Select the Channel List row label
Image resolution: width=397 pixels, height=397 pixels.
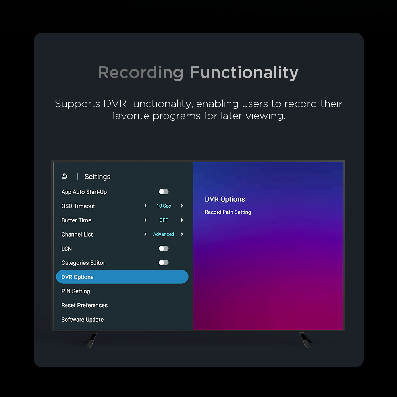[x=77, y=235]
